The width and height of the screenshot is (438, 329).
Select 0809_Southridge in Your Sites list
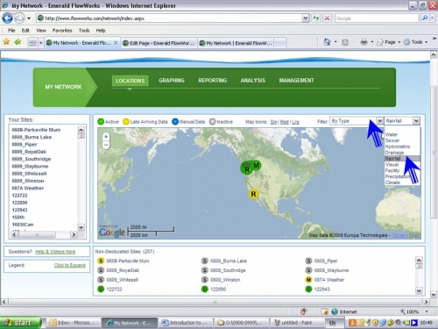tap(32, 159)
